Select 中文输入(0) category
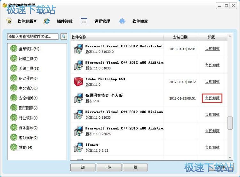The width and height of the screenshot is (240, 177). point(28,88)
